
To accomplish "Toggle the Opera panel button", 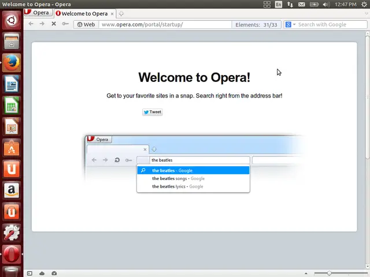I will 29,273.
